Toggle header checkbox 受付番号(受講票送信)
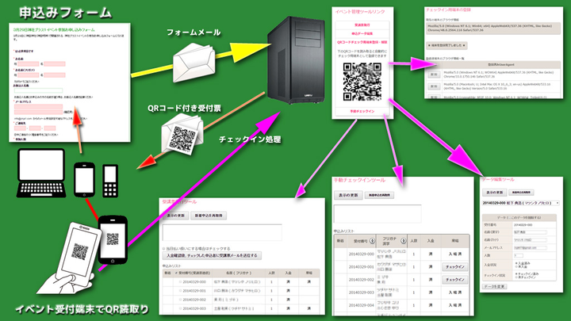This screenshot has height=321, width=571. pos(176,273)
